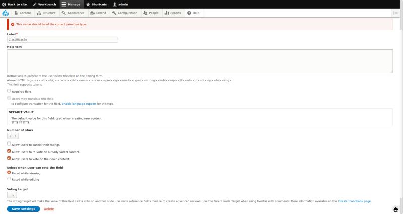
Task: Click the Save settings button
Action: click(23, 209)
